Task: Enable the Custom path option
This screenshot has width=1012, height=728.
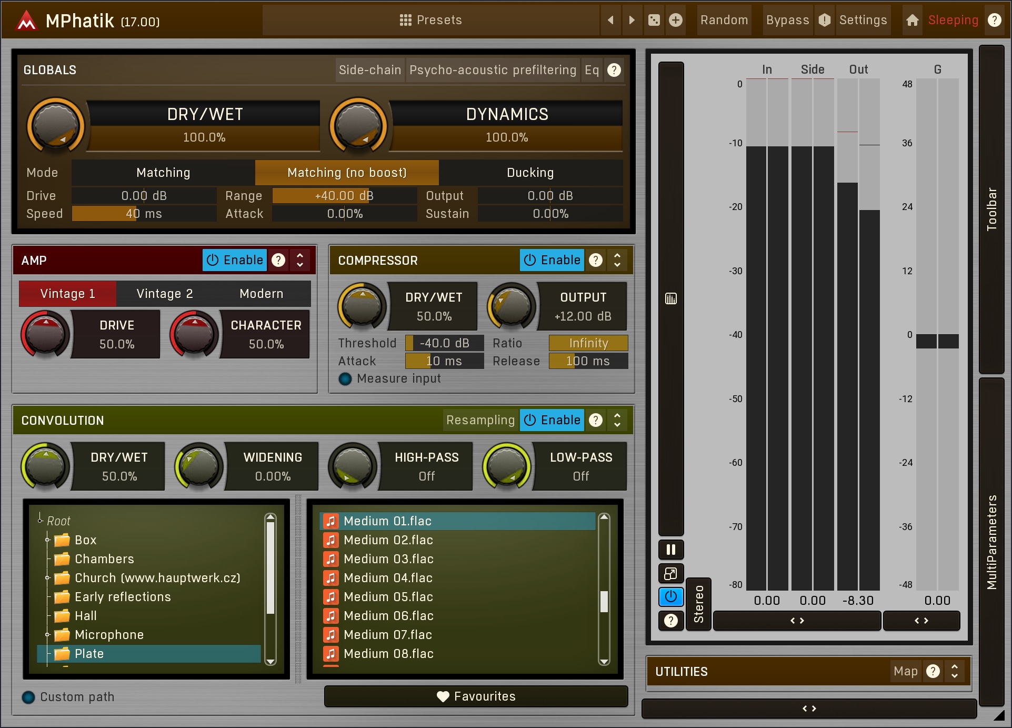Action: pyautogui.click(x=28, y=697)
